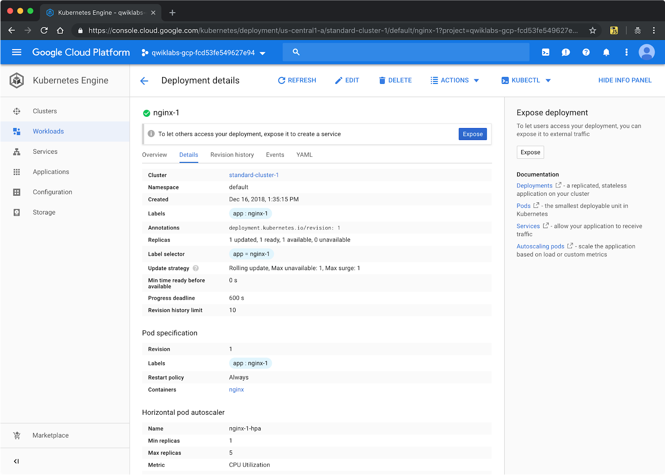Click the Applications grid icon

[17, 172]
